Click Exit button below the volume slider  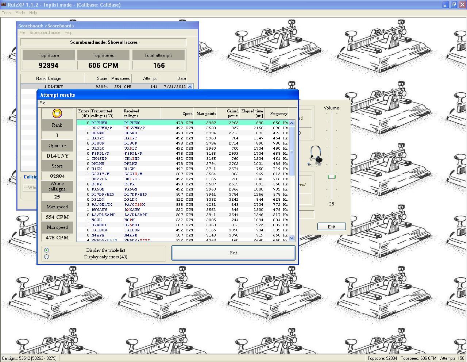tap(331, 227)
